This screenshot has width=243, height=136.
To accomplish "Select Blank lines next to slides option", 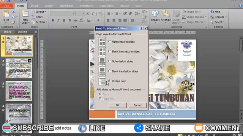I will 110,51.
